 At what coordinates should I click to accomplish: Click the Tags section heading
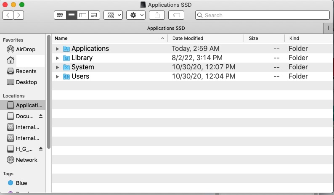(8, 174)
